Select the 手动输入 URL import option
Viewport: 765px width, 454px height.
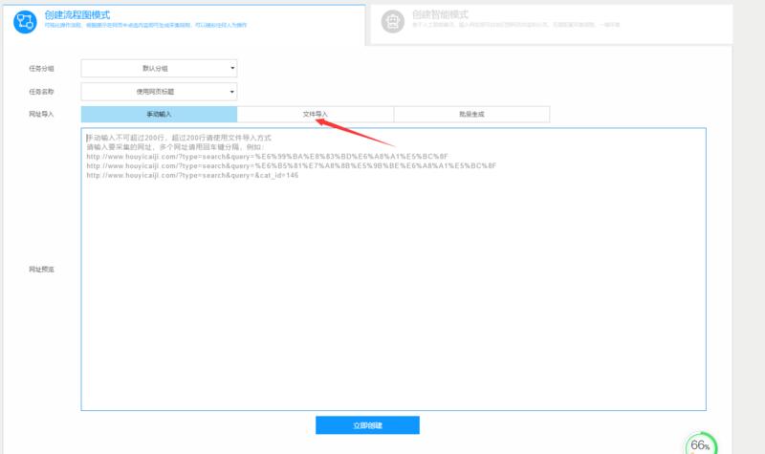[159, 114]
